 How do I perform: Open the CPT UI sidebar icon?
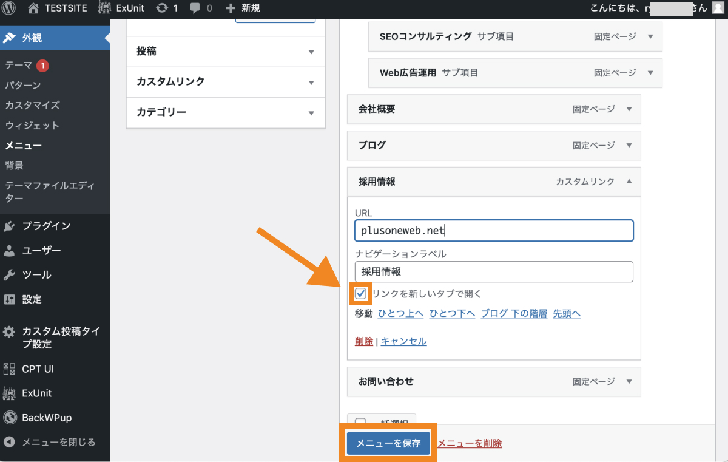click(x=10, y=369)
